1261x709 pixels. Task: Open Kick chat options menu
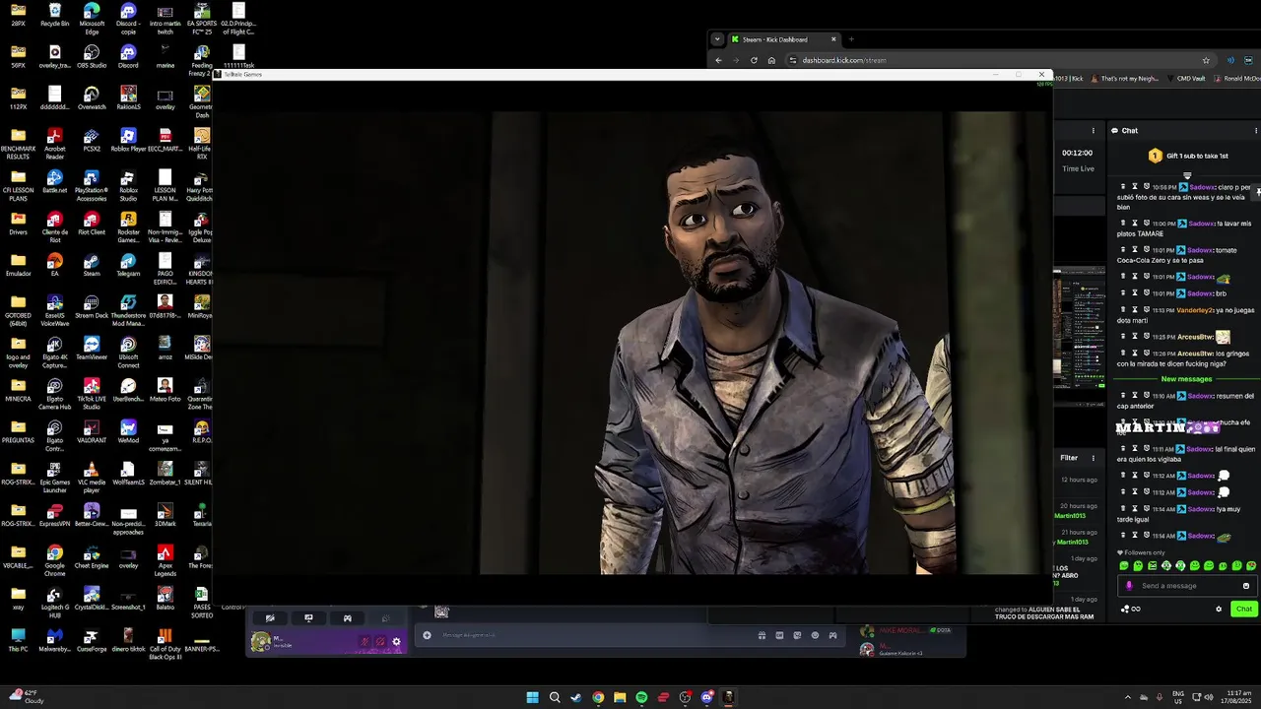(x=1255, y=130)
